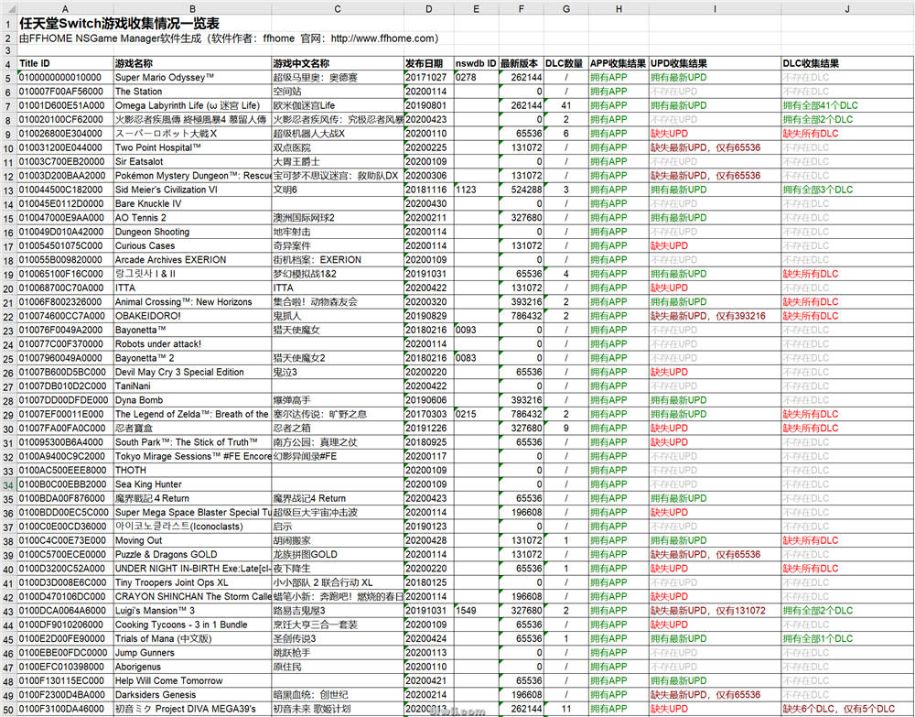
Task: Click the nswdb ID 0093 cell
Action: coord(476,330)
